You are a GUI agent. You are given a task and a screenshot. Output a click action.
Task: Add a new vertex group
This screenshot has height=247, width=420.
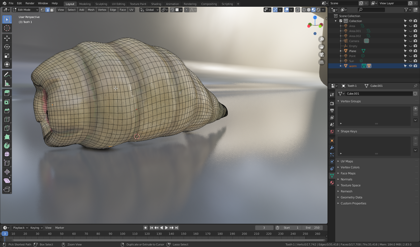coord(415,109)
